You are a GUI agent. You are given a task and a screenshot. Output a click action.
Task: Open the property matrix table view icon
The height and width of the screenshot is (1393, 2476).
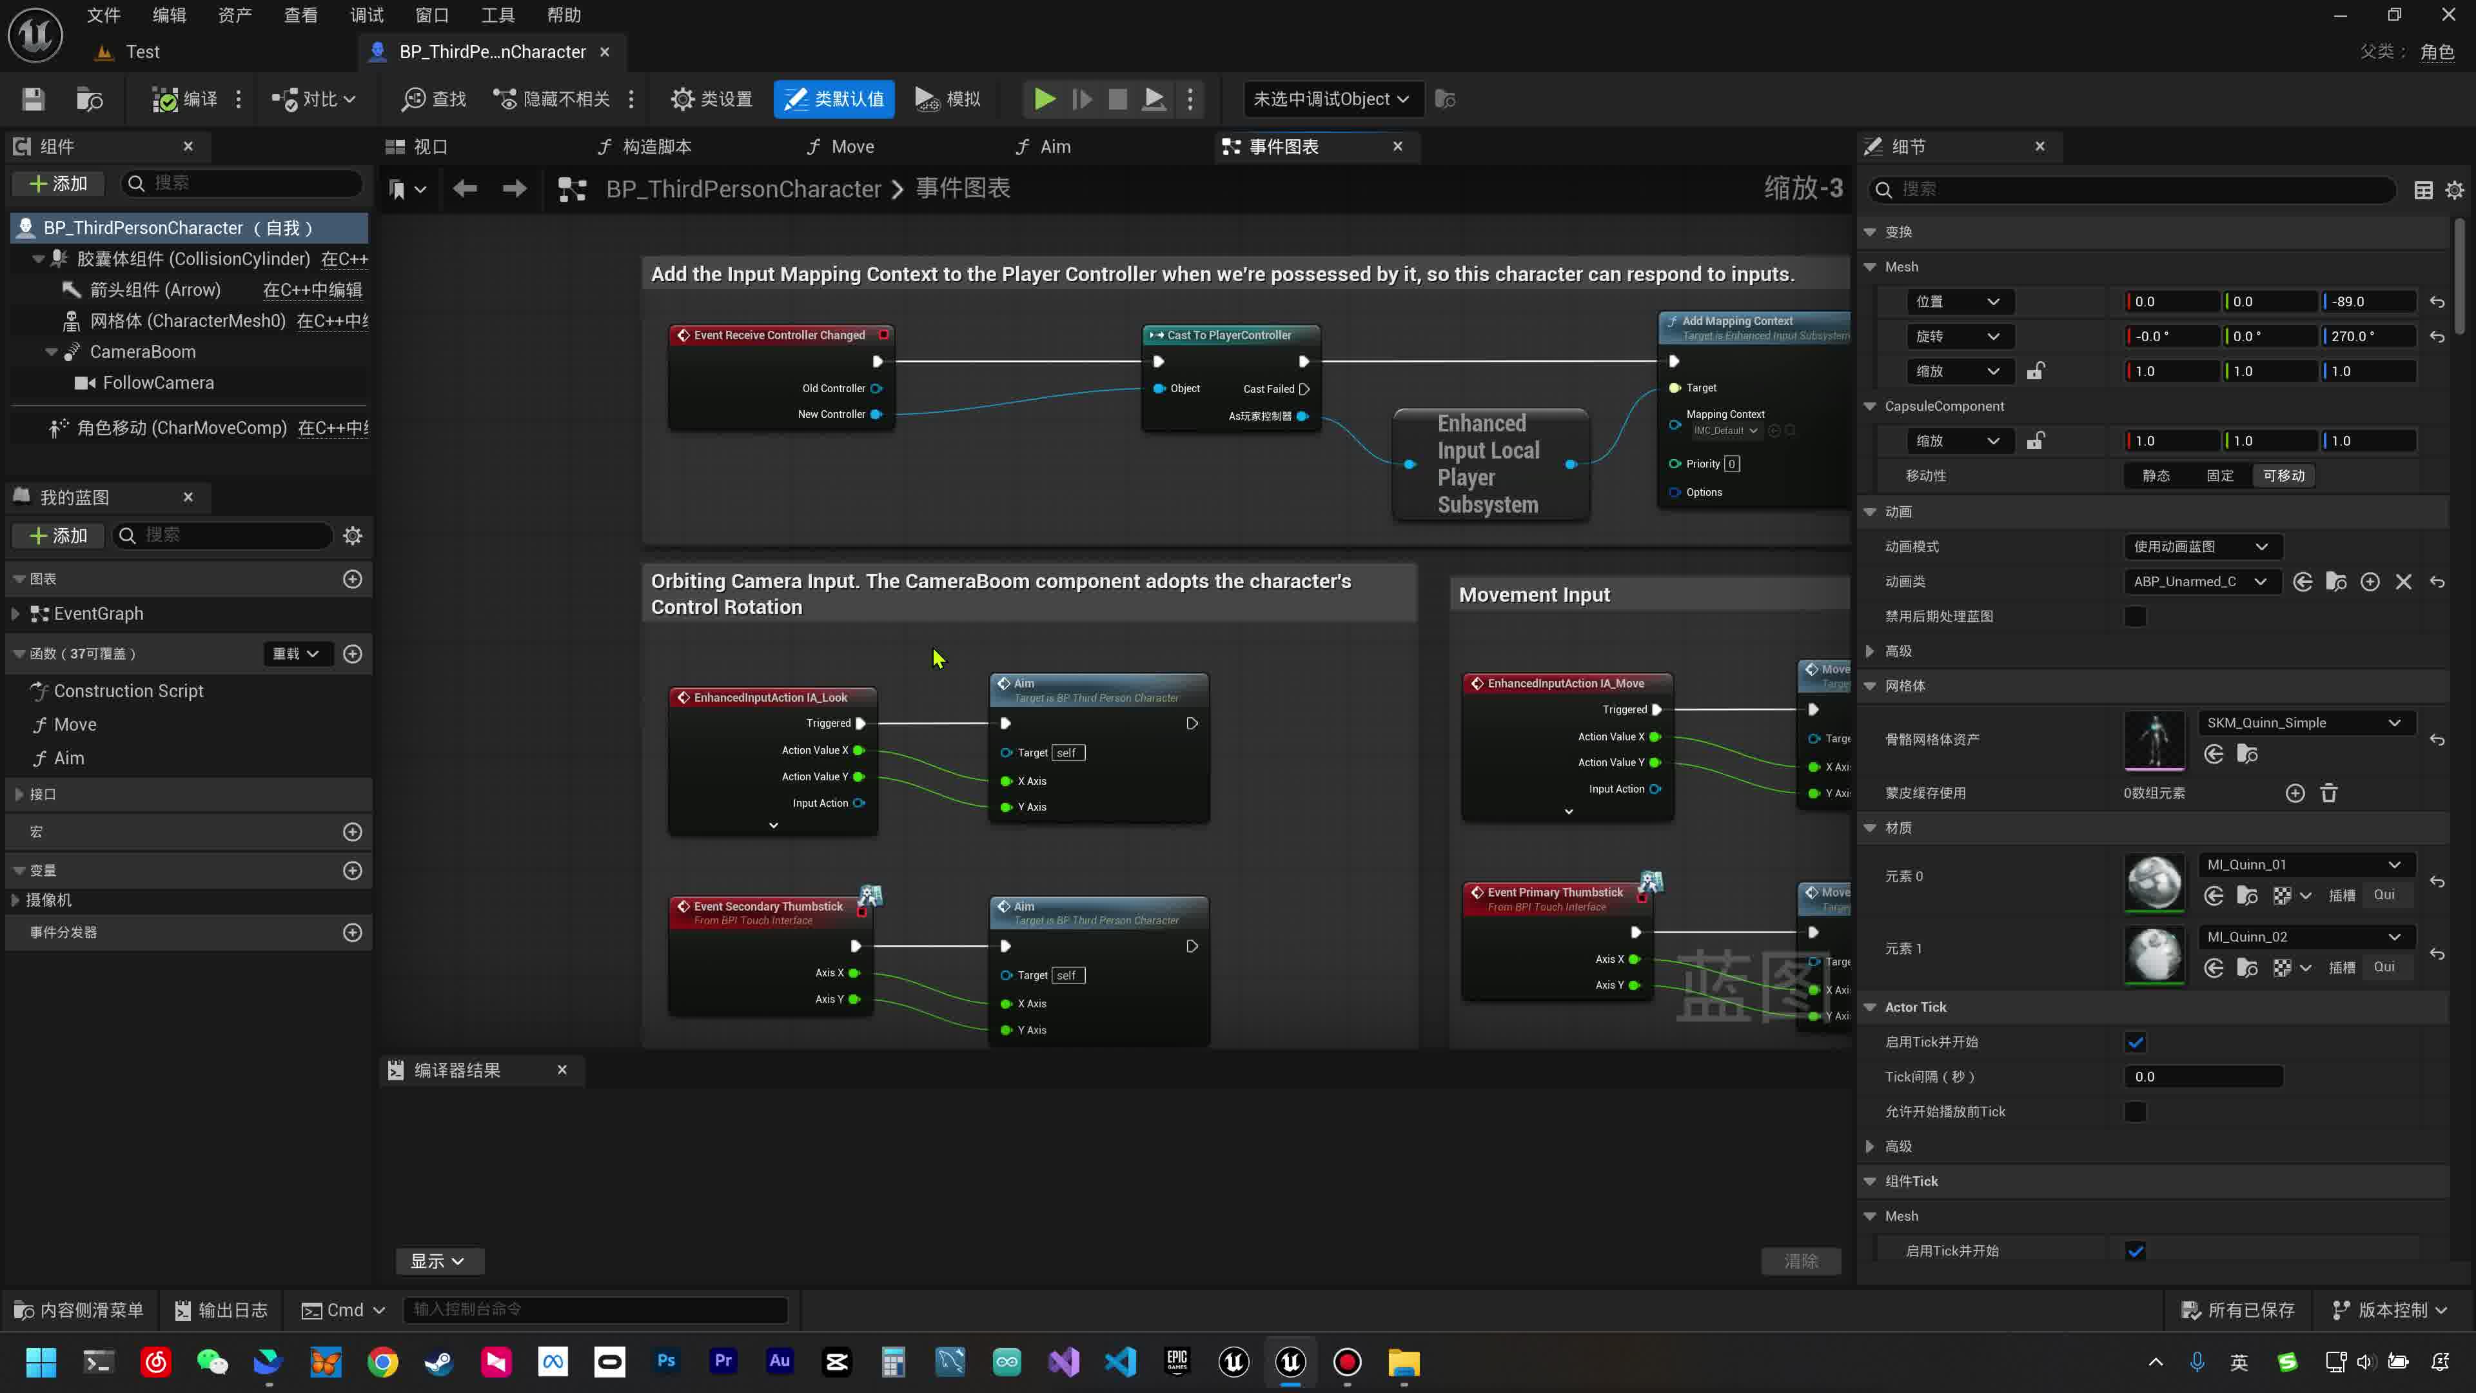[2423, 190]
